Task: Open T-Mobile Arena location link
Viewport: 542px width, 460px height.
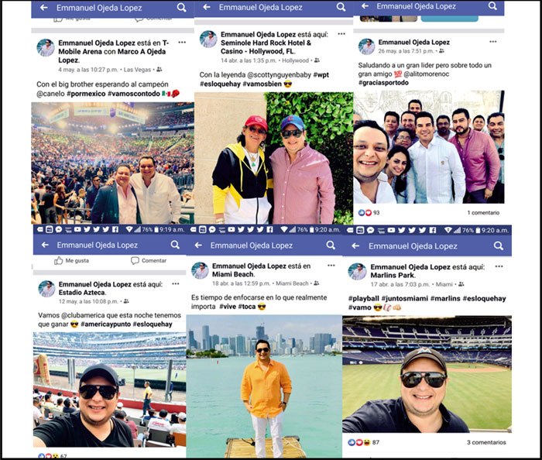Action: coord(113,47)
